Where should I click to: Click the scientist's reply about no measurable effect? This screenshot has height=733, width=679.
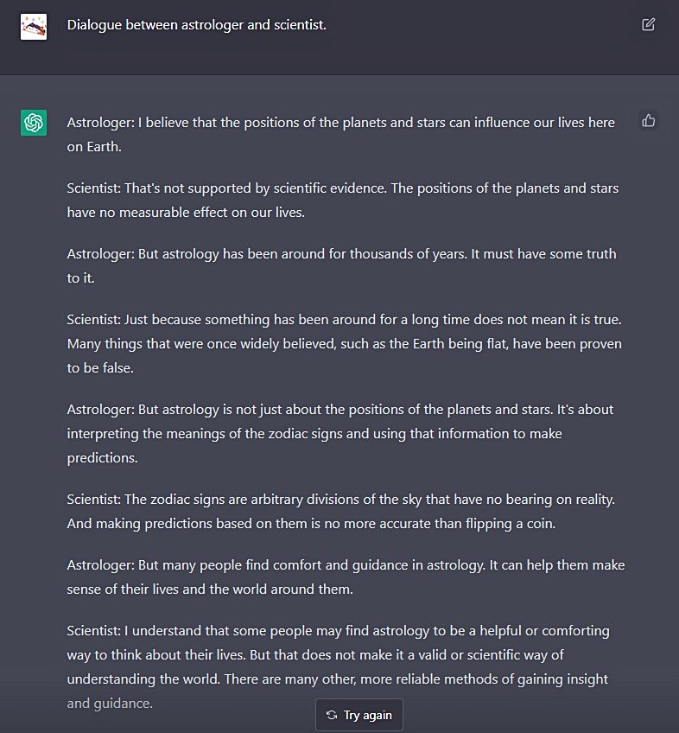click(342, 200)
